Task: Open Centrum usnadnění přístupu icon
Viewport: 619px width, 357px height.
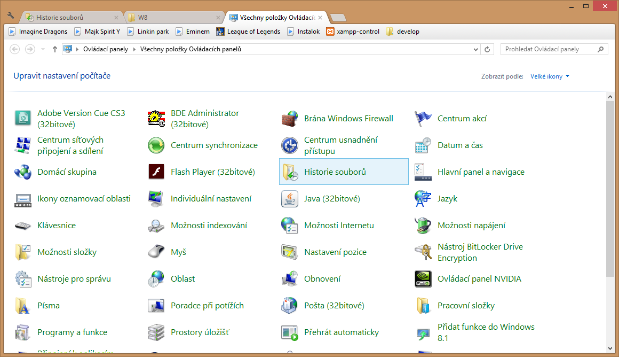Action: point(290,145)
